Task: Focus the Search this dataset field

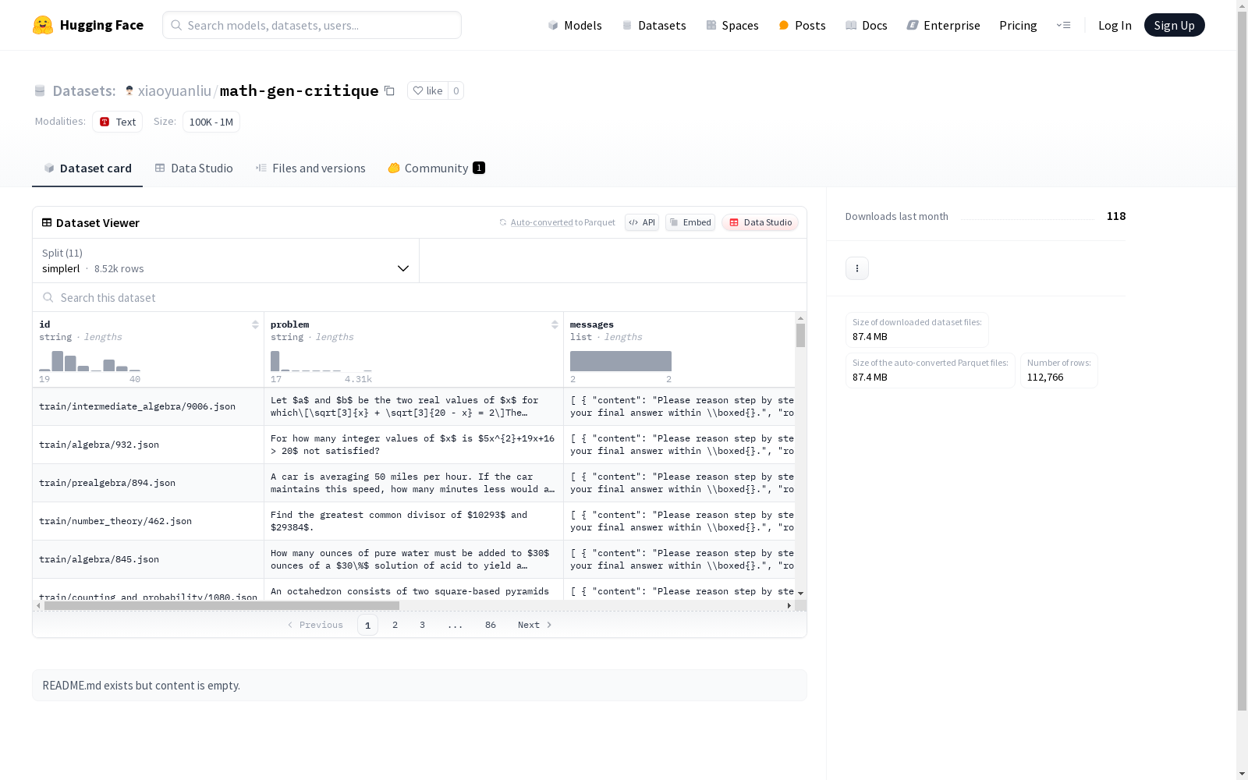Action: [420, 298]
